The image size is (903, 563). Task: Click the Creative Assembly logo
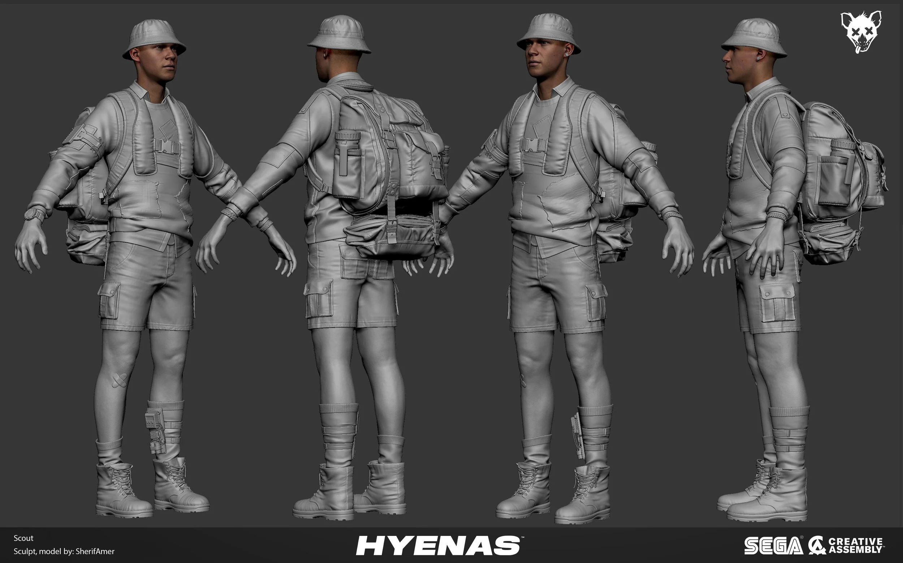[847, 545]
